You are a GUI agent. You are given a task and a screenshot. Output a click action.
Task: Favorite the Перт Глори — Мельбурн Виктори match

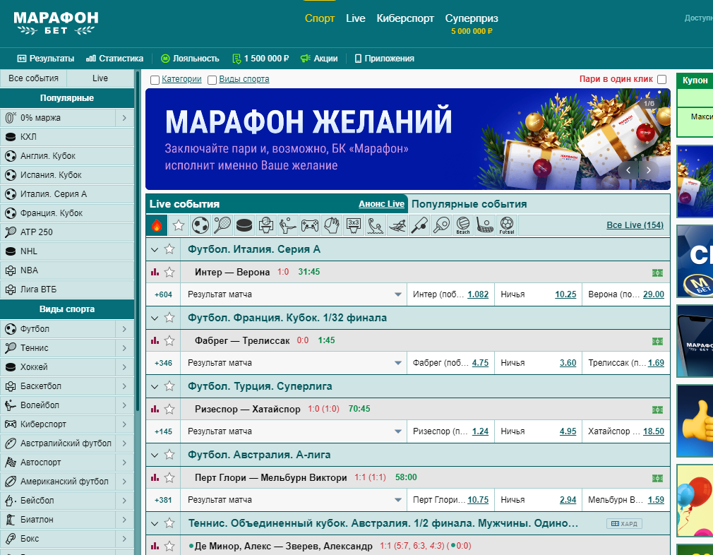(x=169, y=477)
